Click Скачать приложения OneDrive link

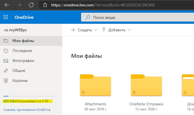point(27,110)
